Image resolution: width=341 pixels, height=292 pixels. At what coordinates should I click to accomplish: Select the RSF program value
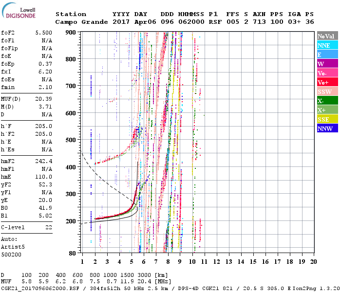[x=215, y=22]
